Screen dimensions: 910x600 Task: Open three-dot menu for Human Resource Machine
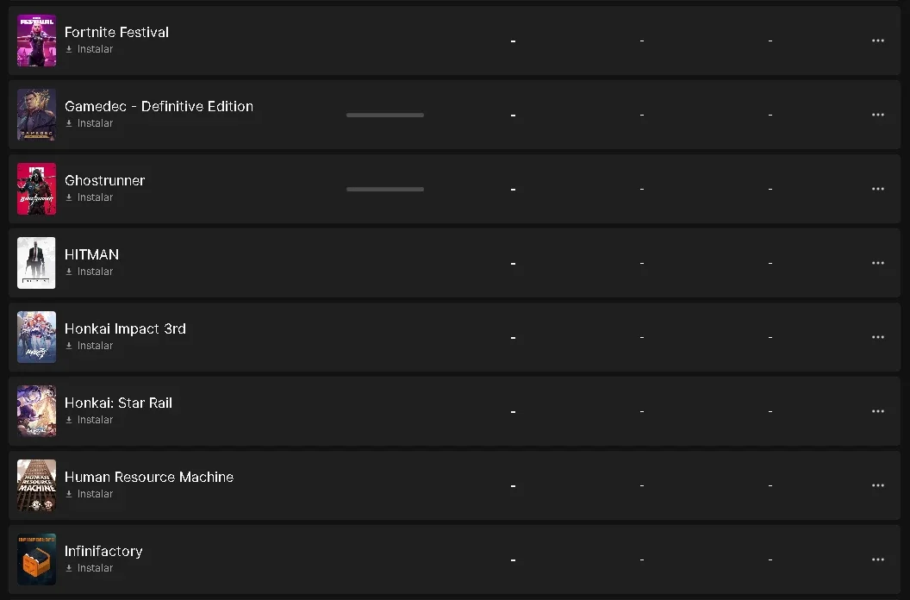coord(877,485)
